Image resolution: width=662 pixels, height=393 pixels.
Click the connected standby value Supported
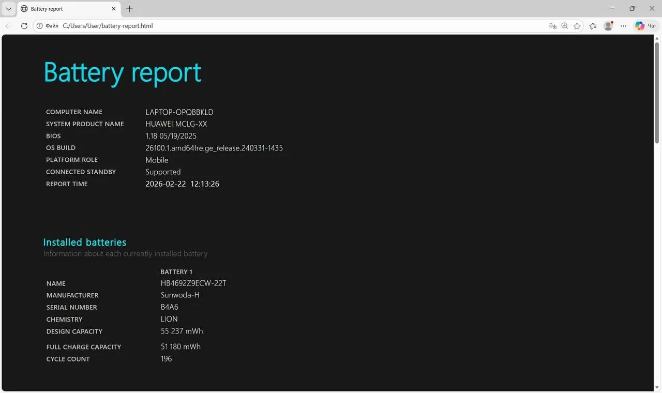163,172
